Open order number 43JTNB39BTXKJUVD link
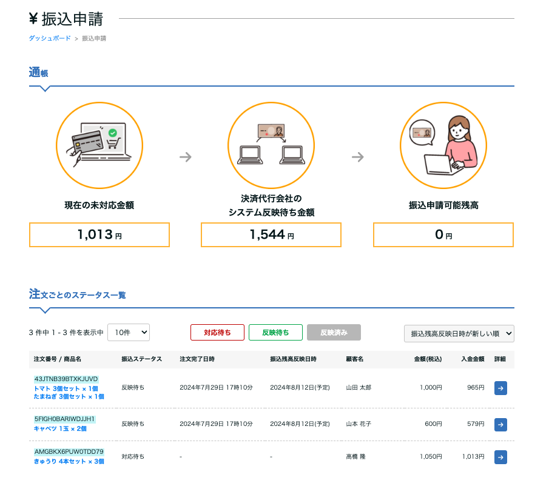This screenshot has height=489, width=549. pos(66,379)
